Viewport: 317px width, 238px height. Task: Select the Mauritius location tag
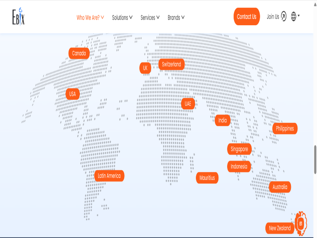[207, 178]
